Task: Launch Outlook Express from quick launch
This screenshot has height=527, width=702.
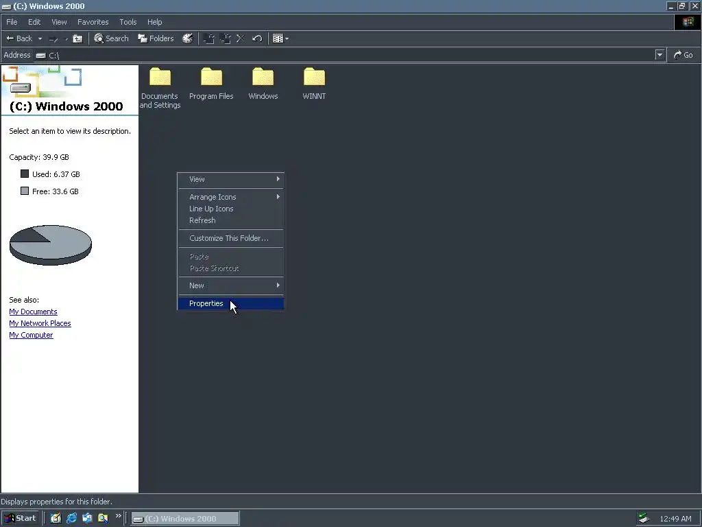Action: [87, 518]
